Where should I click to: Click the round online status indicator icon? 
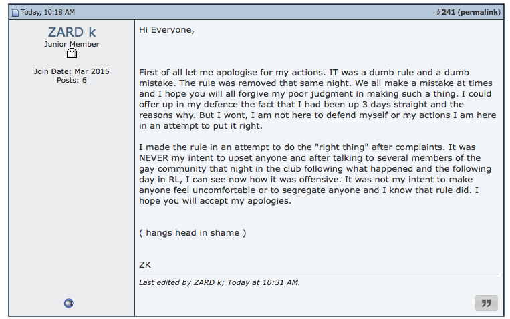pos(68,303)
